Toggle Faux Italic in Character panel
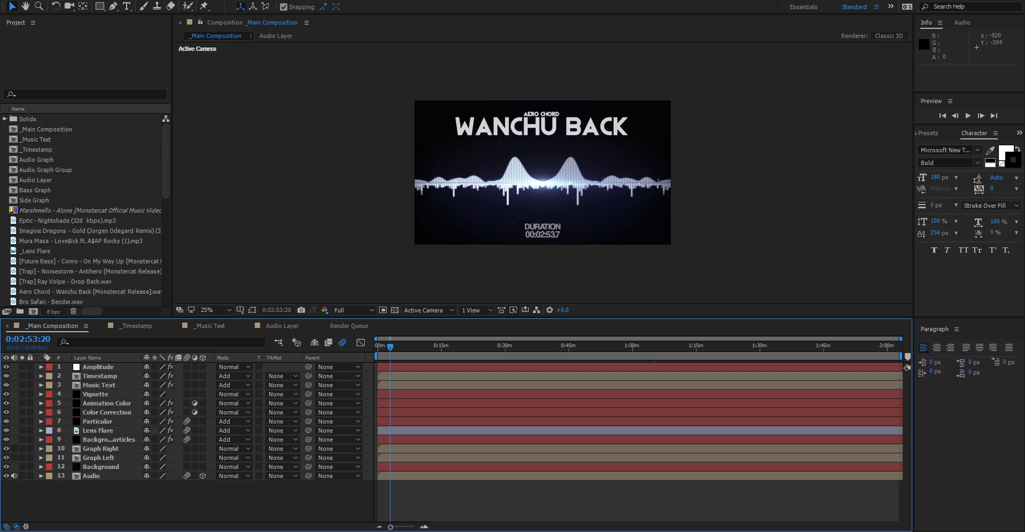The height and width of the screenshot is (532, 1025). 947,250
